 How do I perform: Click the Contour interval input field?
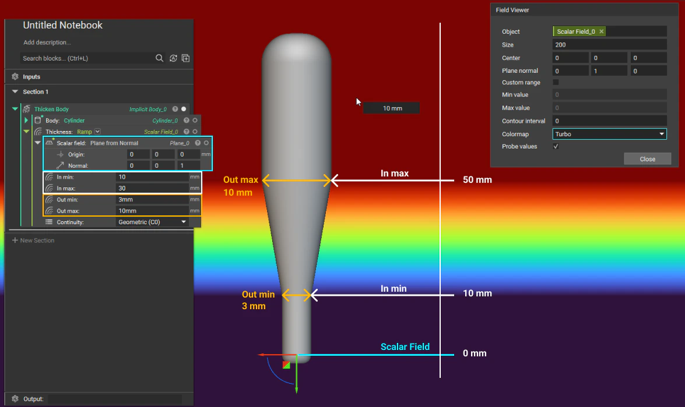point(609,121)
